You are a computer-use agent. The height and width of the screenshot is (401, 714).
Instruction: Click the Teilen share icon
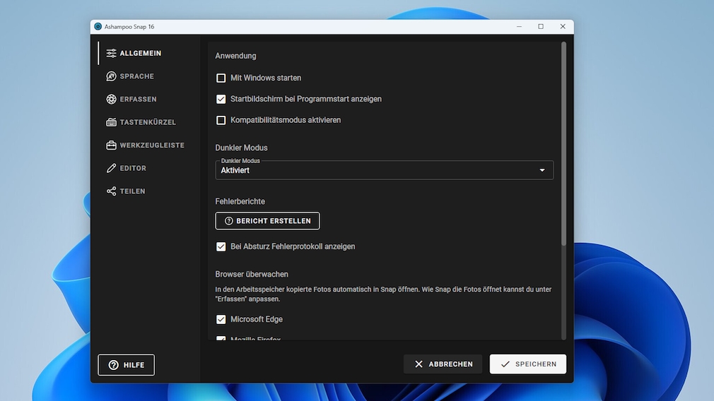point(111,191)
